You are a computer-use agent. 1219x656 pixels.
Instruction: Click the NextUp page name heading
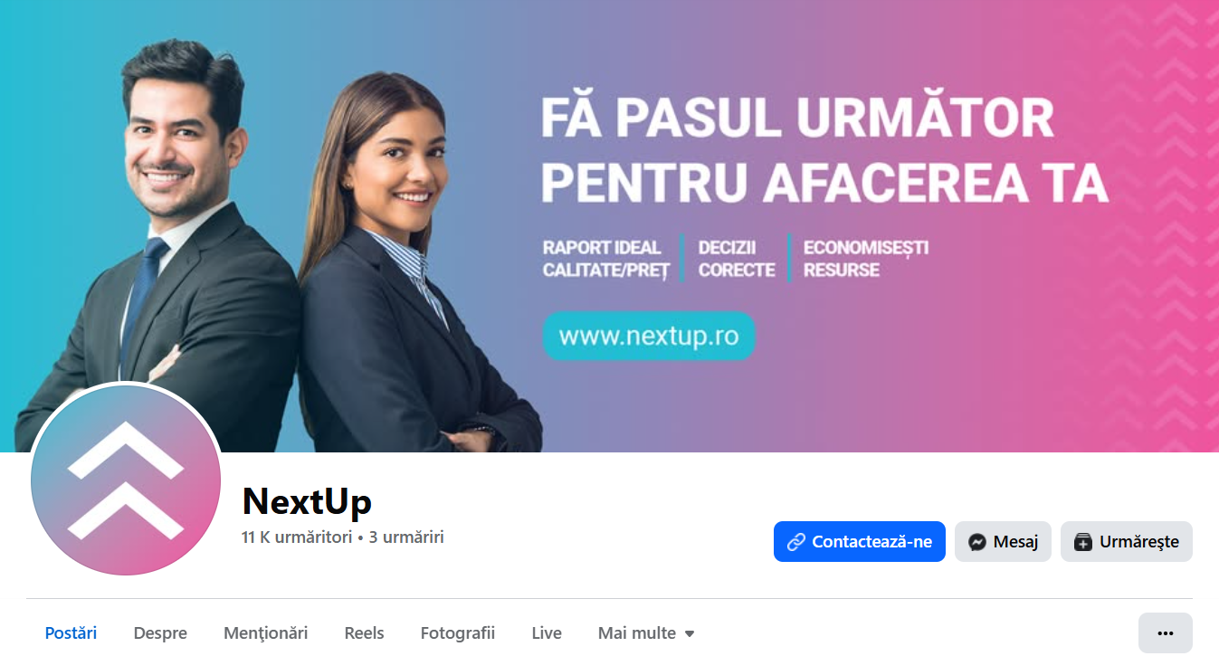point(307,500)
